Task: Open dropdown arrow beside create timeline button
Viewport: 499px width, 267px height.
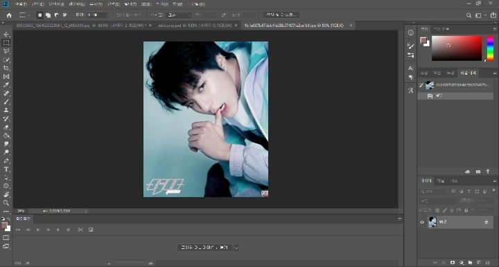Action: (236, 248)
